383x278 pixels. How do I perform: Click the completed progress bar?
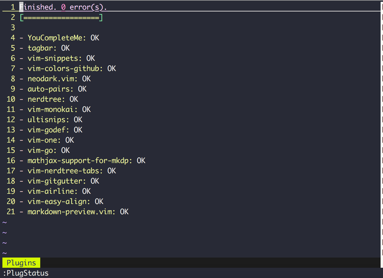[x=61, y=17]
